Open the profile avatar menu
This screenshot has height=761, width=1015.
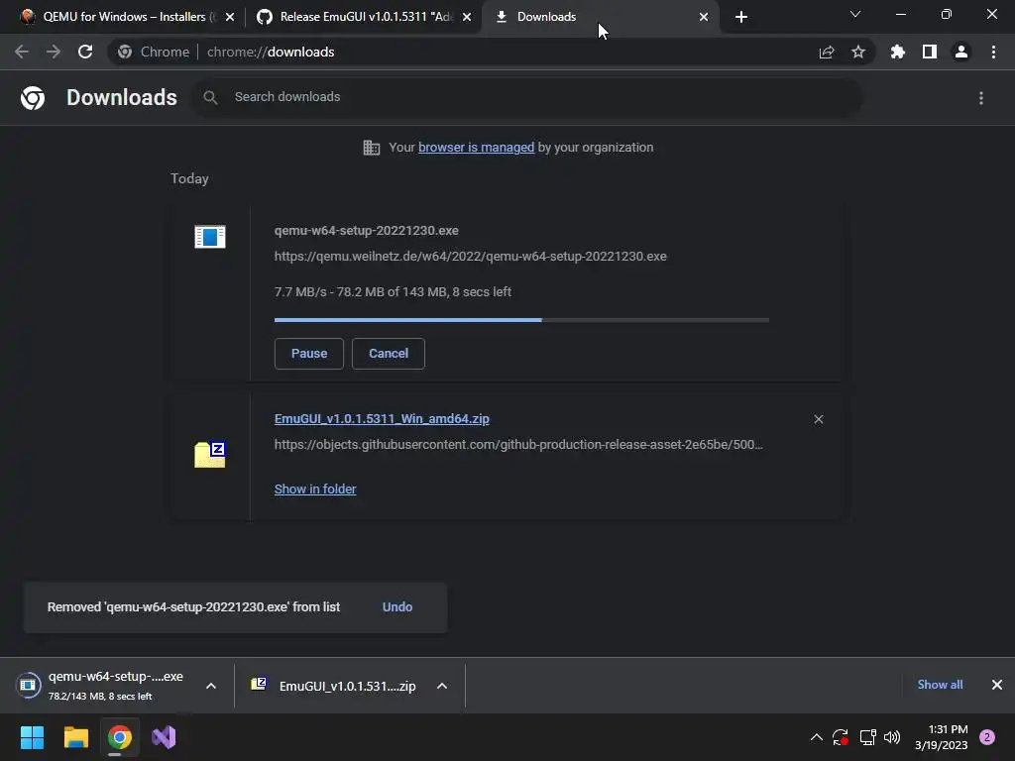(961, 52)
